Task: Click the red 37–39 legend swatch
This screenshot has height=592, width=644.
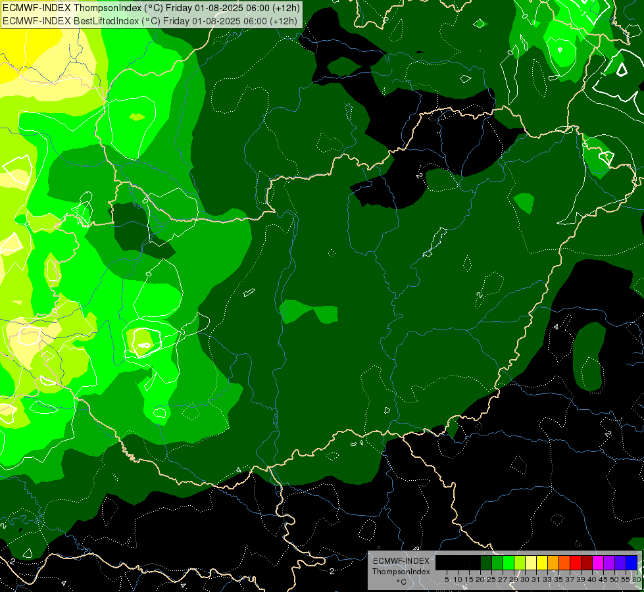Action: click(576, 562)
